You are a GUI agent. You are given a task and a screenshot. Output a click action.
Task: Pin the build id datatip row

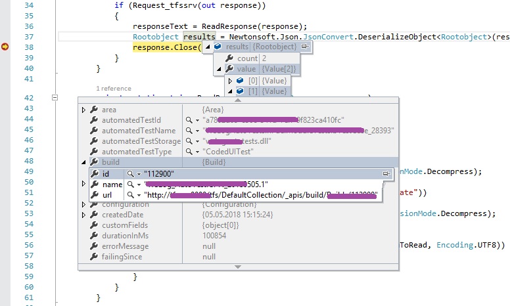(x=386, y=174)
